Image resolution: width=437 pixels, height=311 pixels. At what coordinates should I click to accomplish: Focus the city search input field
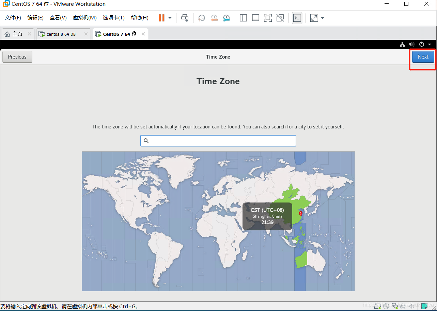(x=218, y=141)
